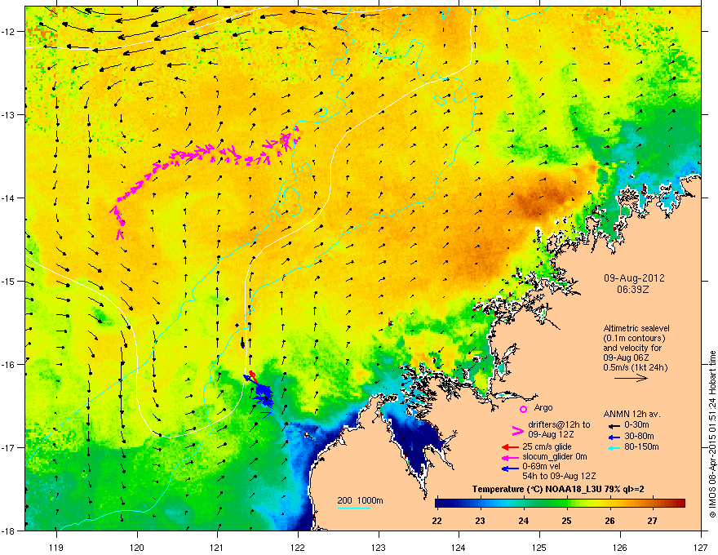Click the "slocum_glider 0m" label
The width and height of the screenshot is (718, 555).
(x=555, y=456)
